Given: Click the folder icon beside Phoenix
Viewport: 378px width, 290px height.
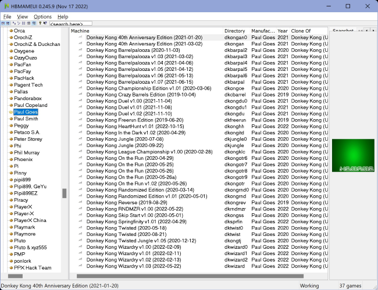Looking at the screenshot, I should [x=11, y=159].
